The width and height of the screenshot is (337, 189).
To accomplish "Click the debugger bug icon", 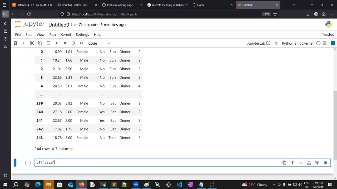I will [x=276, y=43].
